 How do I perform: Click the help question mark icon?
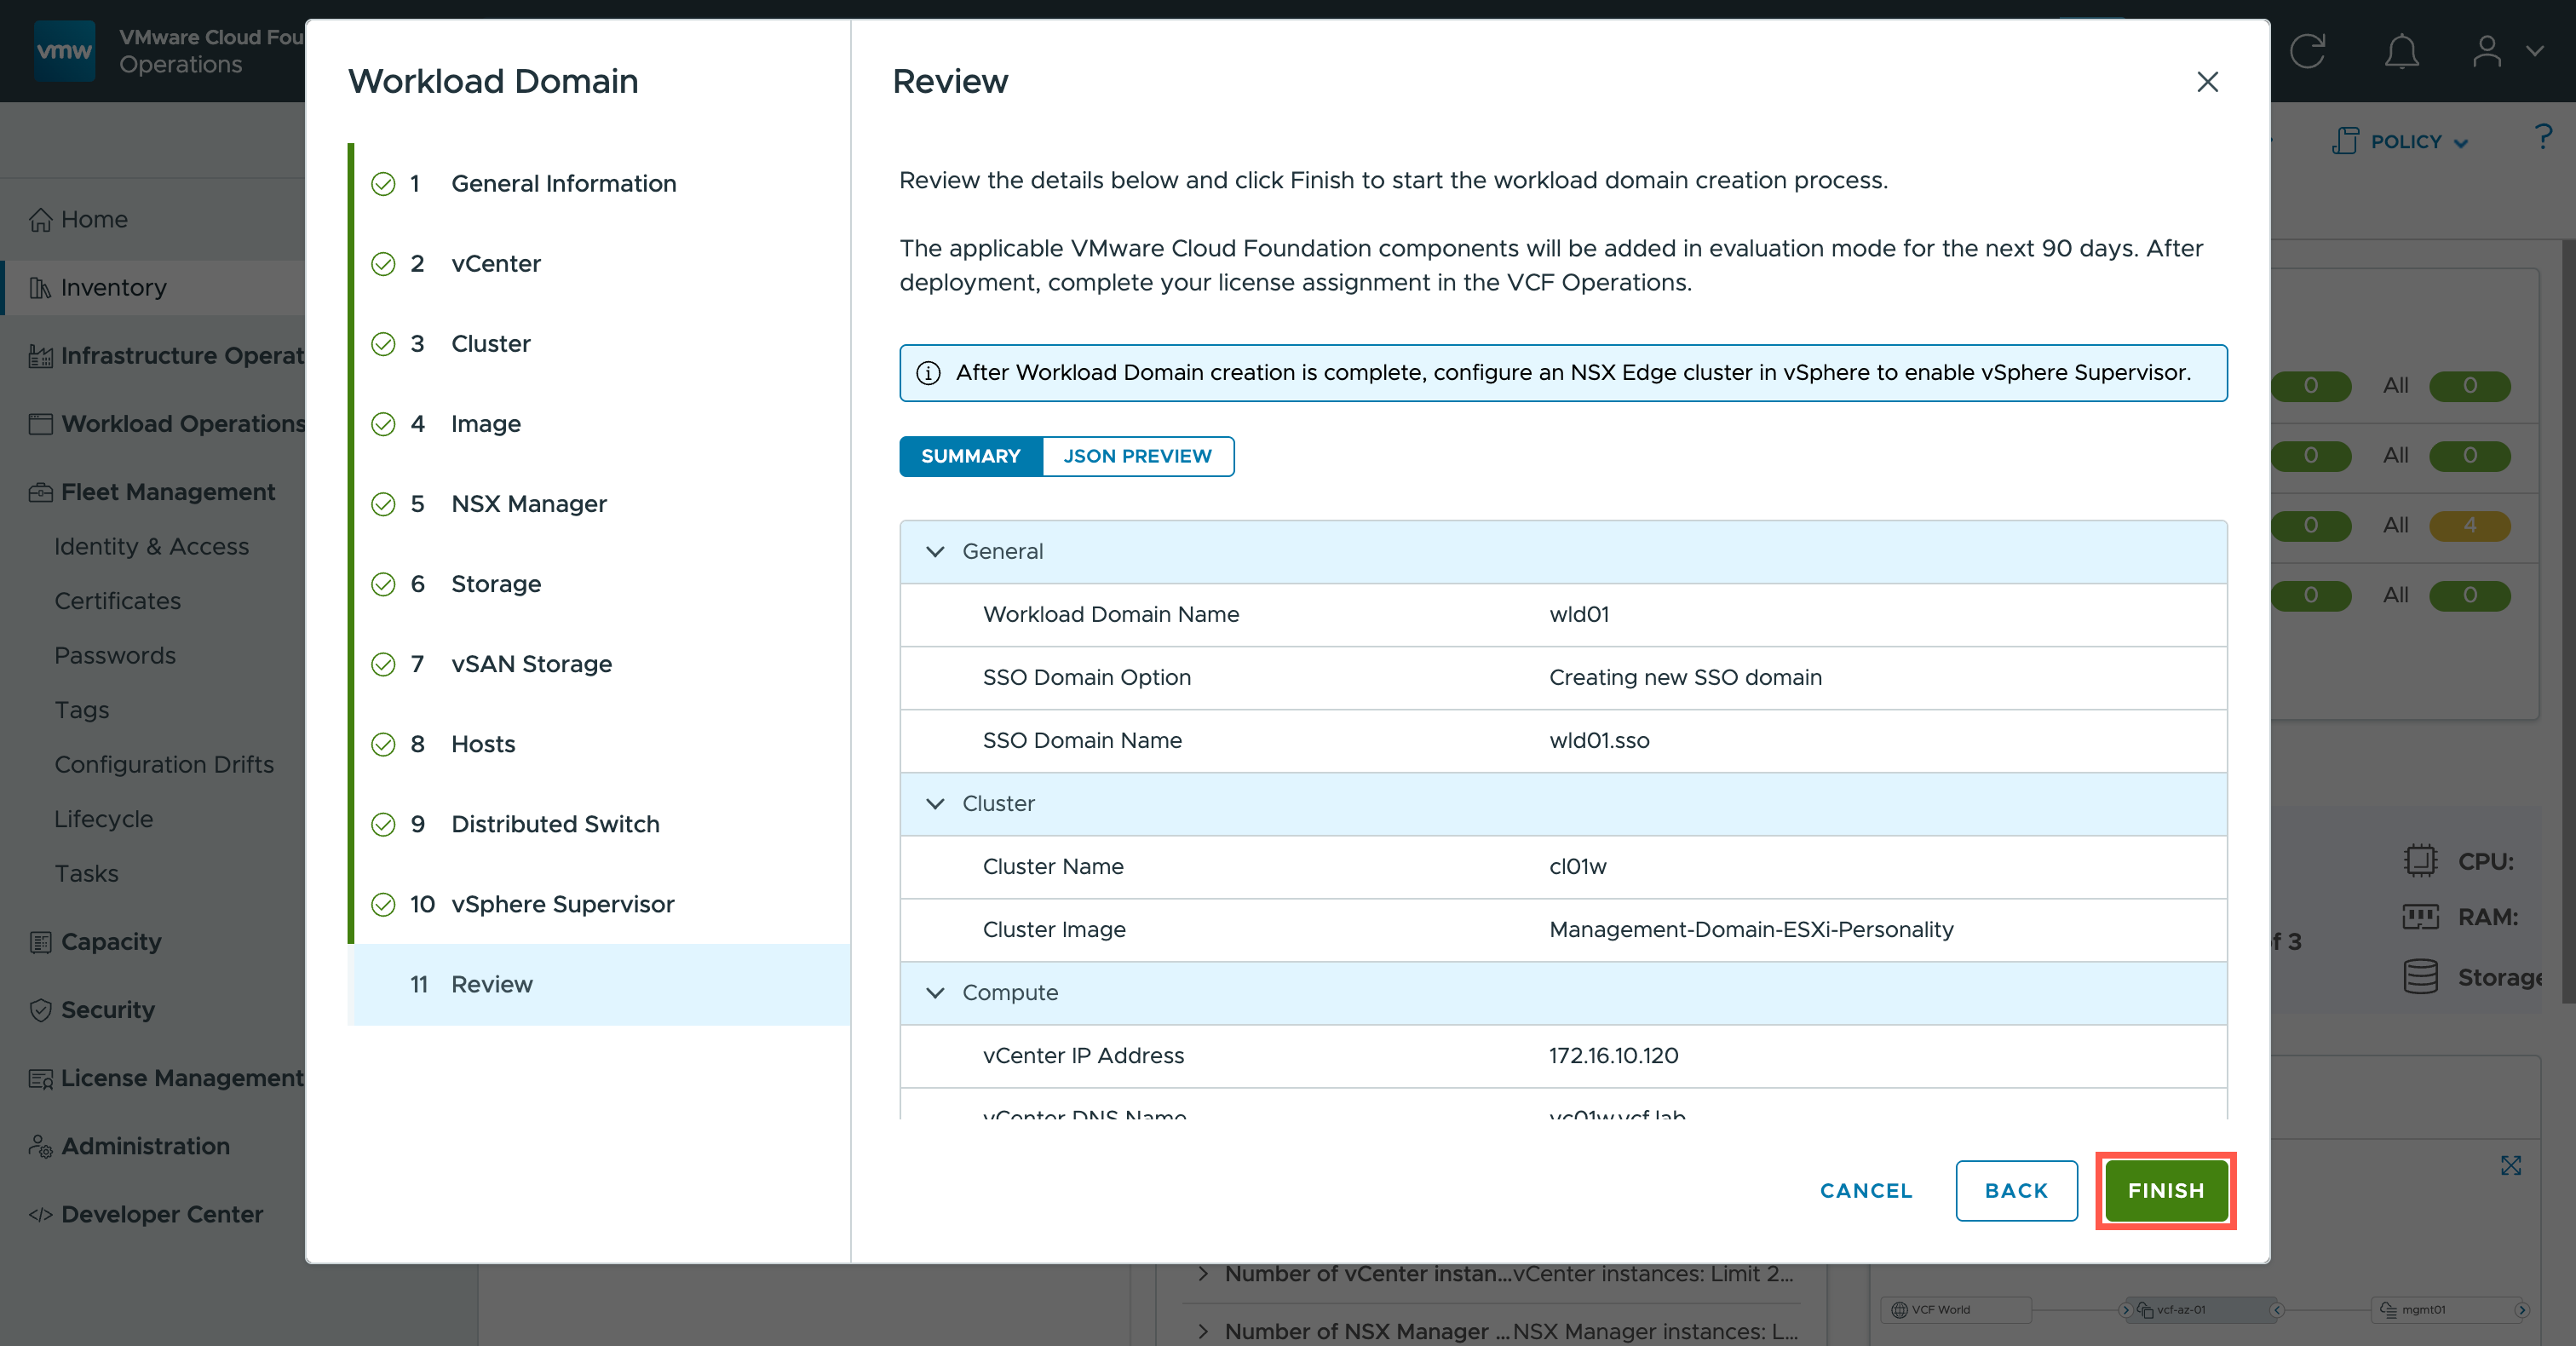[x=2543, y=137]
